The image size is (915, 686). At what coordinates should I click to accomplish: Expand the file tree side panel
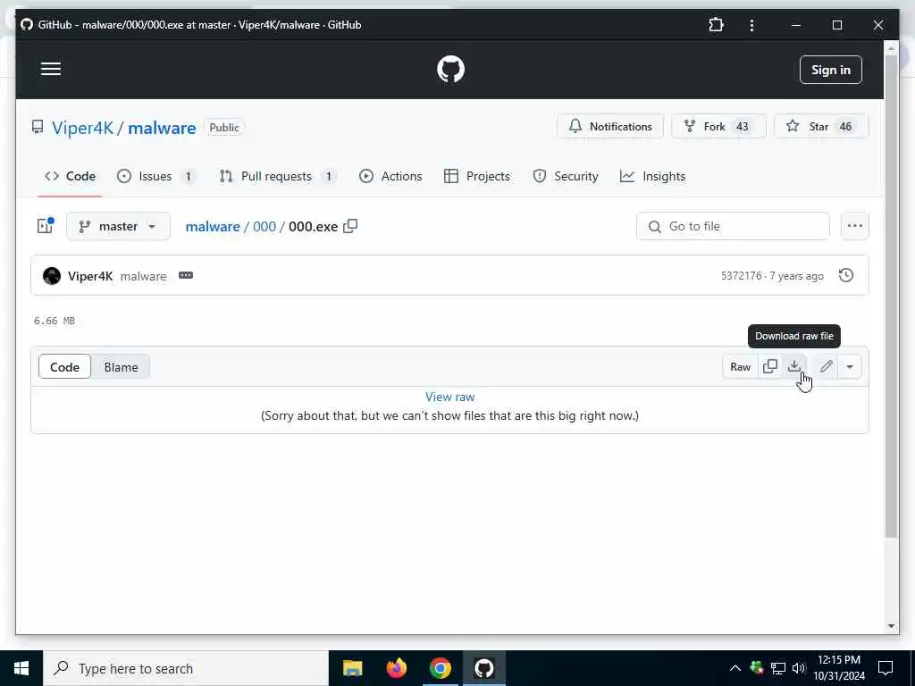(x=46, y=226)
